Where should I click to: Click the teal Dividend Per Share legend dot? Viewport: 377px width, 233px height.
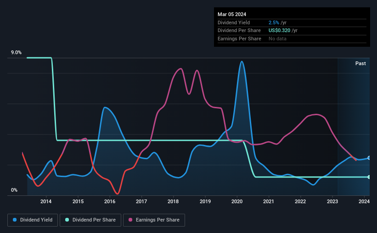click(67, 220)
